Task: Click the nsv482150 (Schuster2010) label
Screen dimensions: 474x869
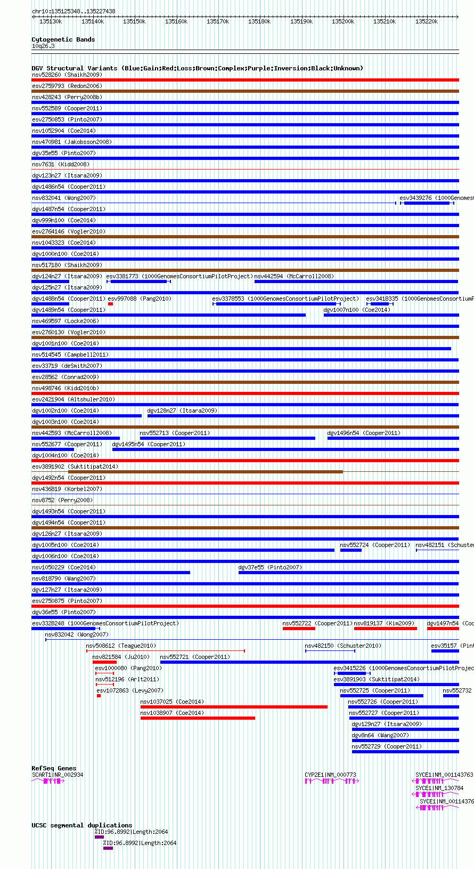Action: tap(343, 646)
